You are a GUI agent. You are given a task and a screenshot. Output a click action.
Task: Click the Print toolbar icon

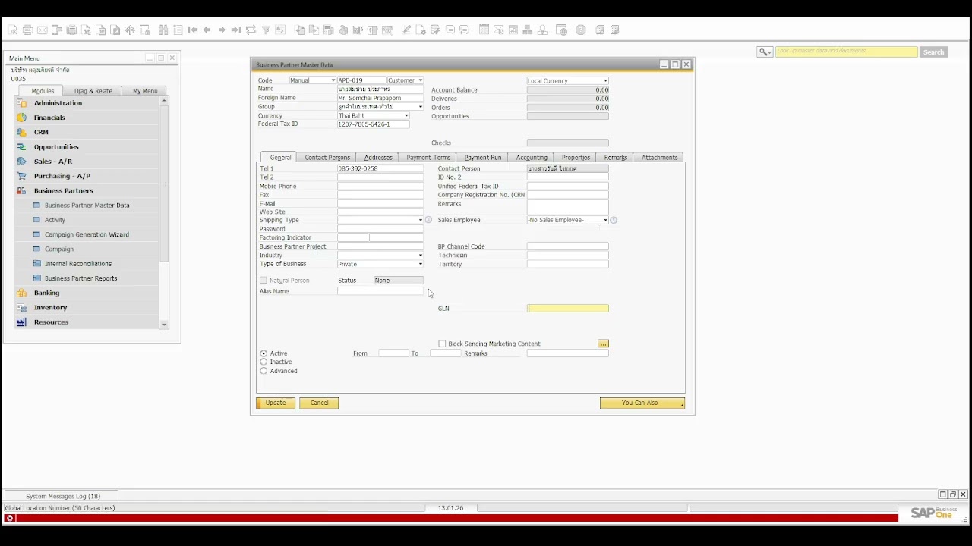[x=27, y=30]
